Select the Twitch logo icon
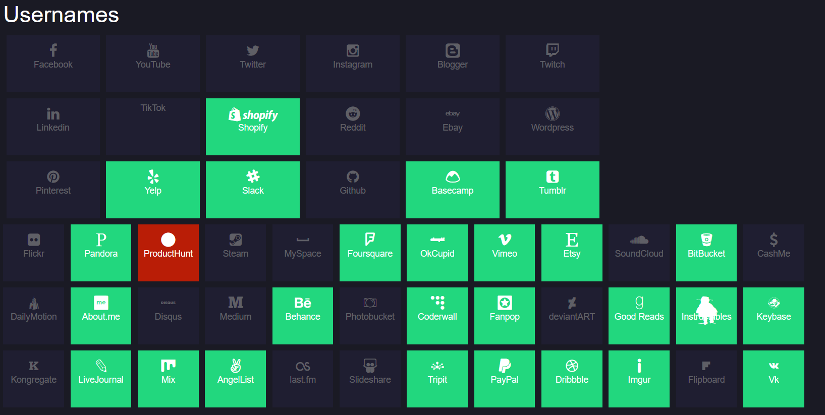This screenshot has height=415, width=825. pyautogui.click(x=553, y=50)
